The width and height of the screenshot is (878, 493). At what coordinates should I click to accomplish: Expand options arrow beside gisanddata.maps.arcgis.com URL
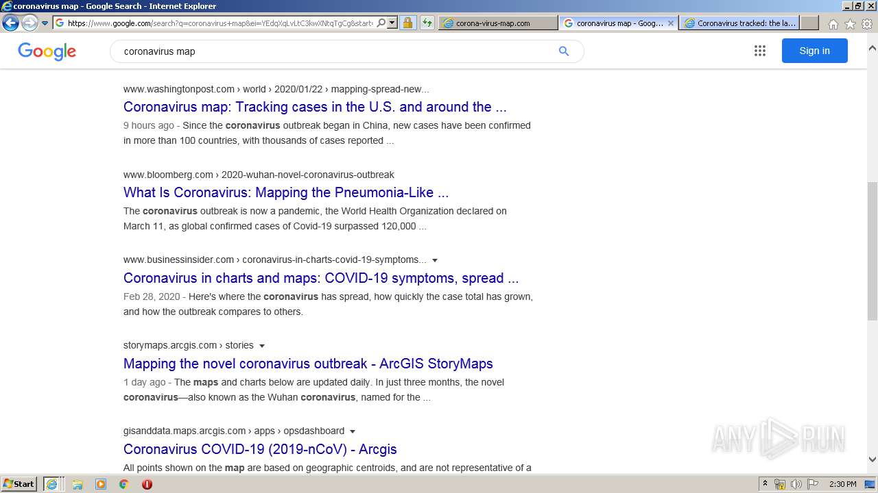tap(353, 431)
